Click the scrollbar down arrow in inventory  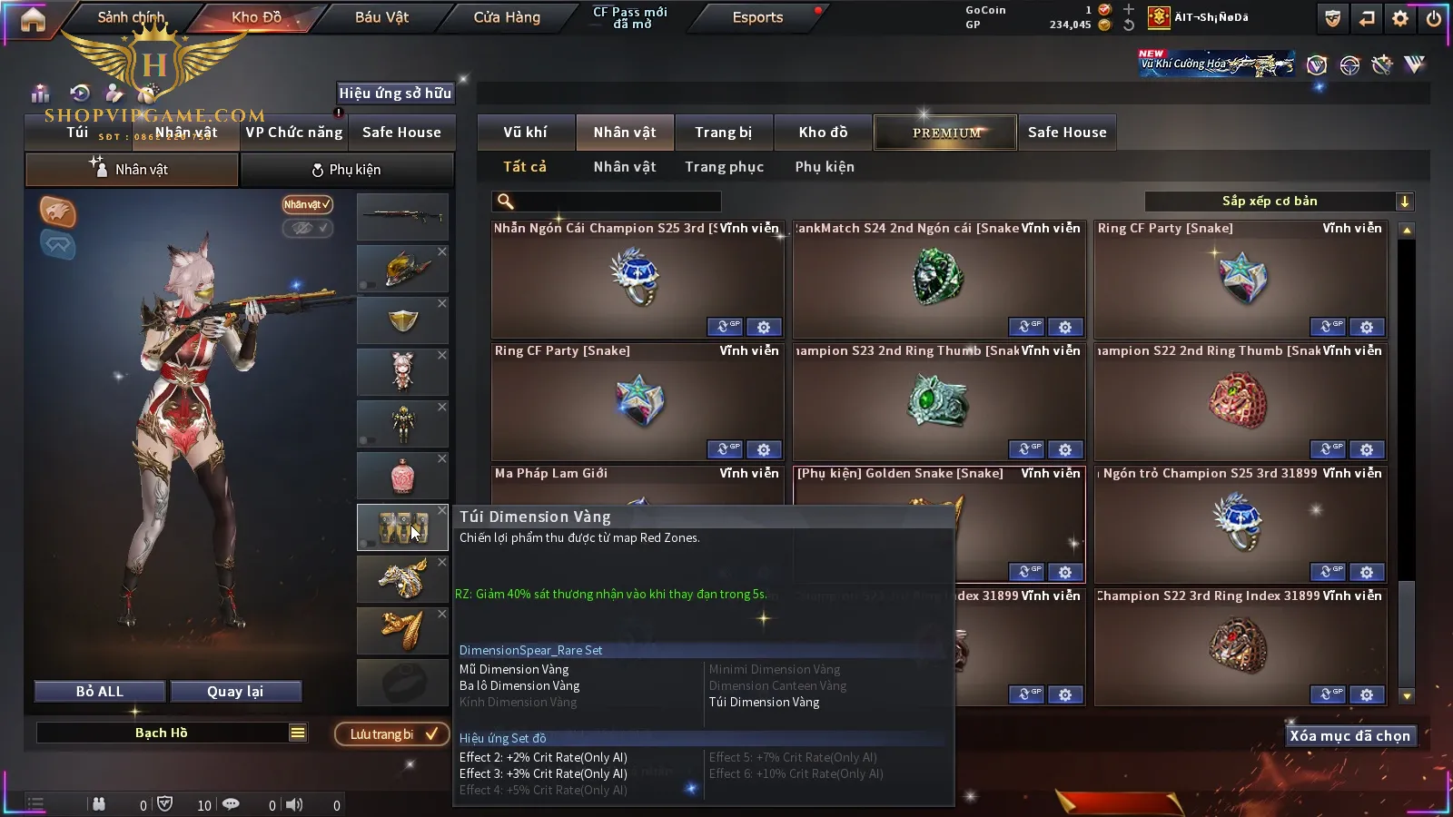pyautogui.click(x=1407, y=696)
